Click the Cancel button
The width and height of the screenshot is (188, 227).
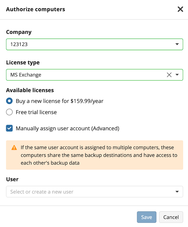tap(171, 217)
